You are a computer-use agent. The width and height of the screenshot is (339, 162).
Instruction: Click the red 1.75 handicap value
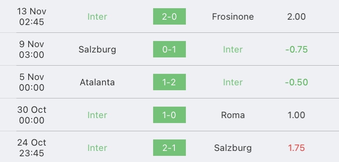click(296, 148)
